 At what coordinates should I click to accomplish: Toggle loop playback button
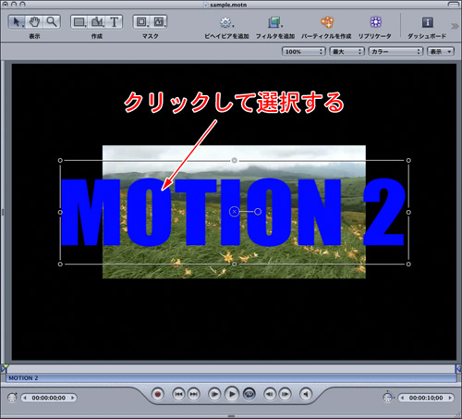click(x=249, y=394)
